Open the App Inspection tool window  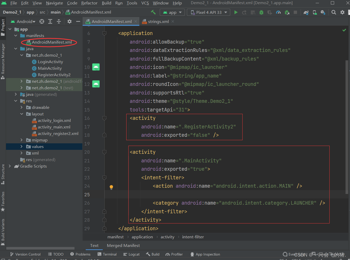(x=205, y=254)
